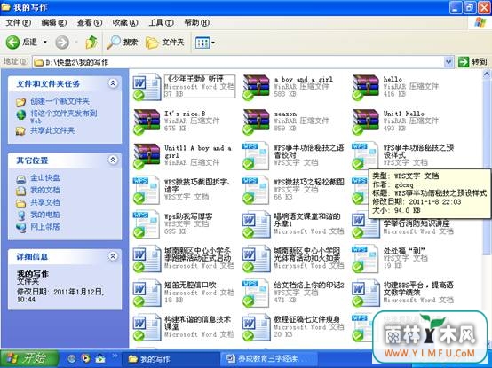
Task: Select the 'Unit1 Hello' WinRAR icon
Action: point(365,121)
